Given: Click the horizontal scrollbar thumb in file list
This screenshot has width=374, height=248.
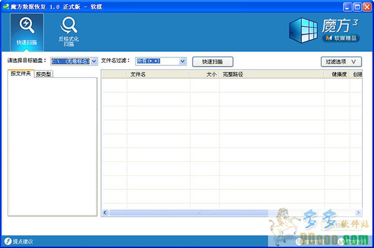Looking at the screenshot, I should [x=198, y=212].
